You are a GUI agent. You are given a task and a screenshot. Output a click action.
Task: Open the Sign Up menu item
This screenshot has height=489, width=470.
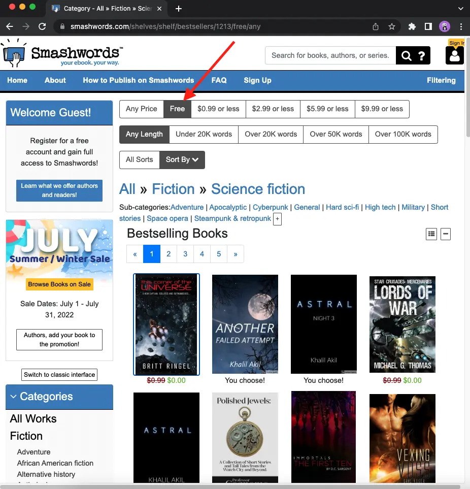(257, 80)
